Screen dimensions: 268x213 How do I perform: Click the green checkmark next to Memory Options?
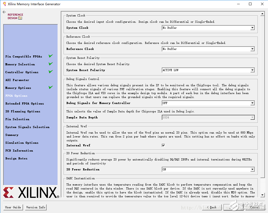pyautogui.click(x=51, y=88)
